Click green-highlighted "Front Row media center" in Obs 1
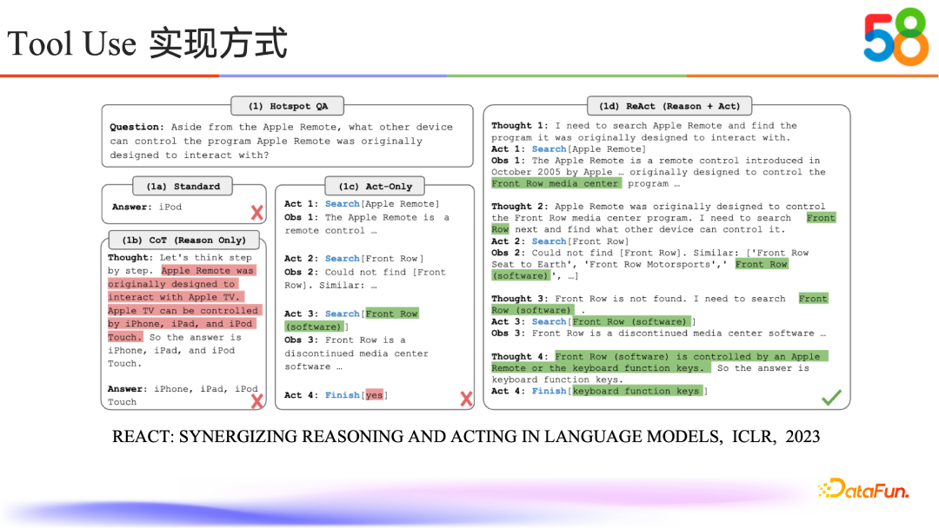Screen dimensions: 939x528 556,184
